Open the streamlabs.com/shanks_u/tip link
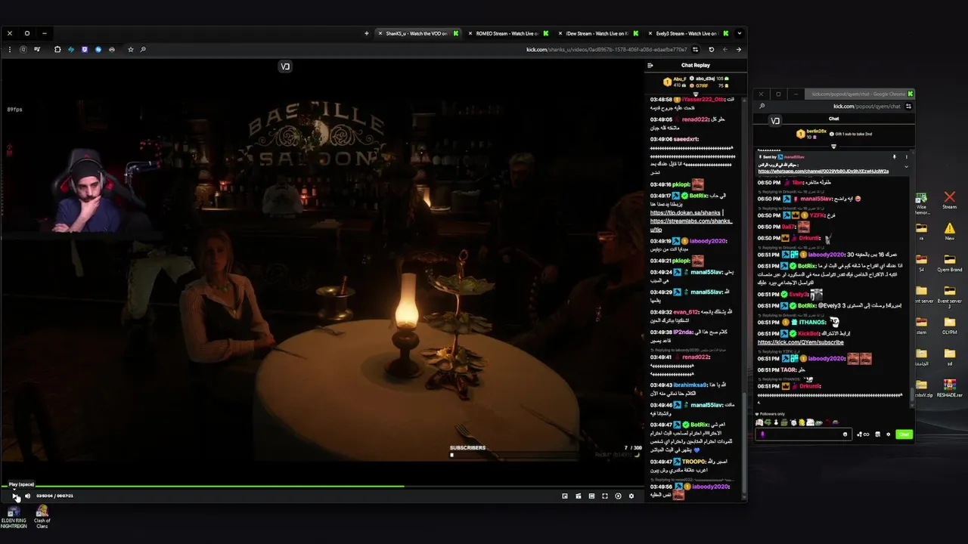Image resolution: width=968 pixels, height=544 pixels. coord(691,224)
